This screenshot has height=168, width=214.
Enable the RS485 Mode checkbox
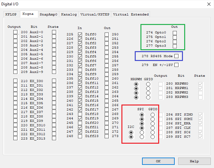(177, 56)
